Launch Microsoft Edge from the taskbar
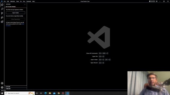 (45, 93)
